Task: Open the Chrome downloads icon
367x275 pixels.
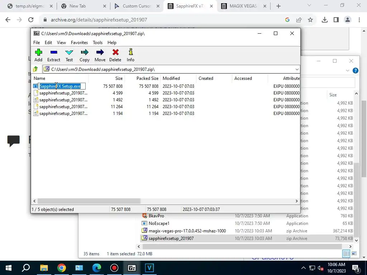Action: coord(325,20)
